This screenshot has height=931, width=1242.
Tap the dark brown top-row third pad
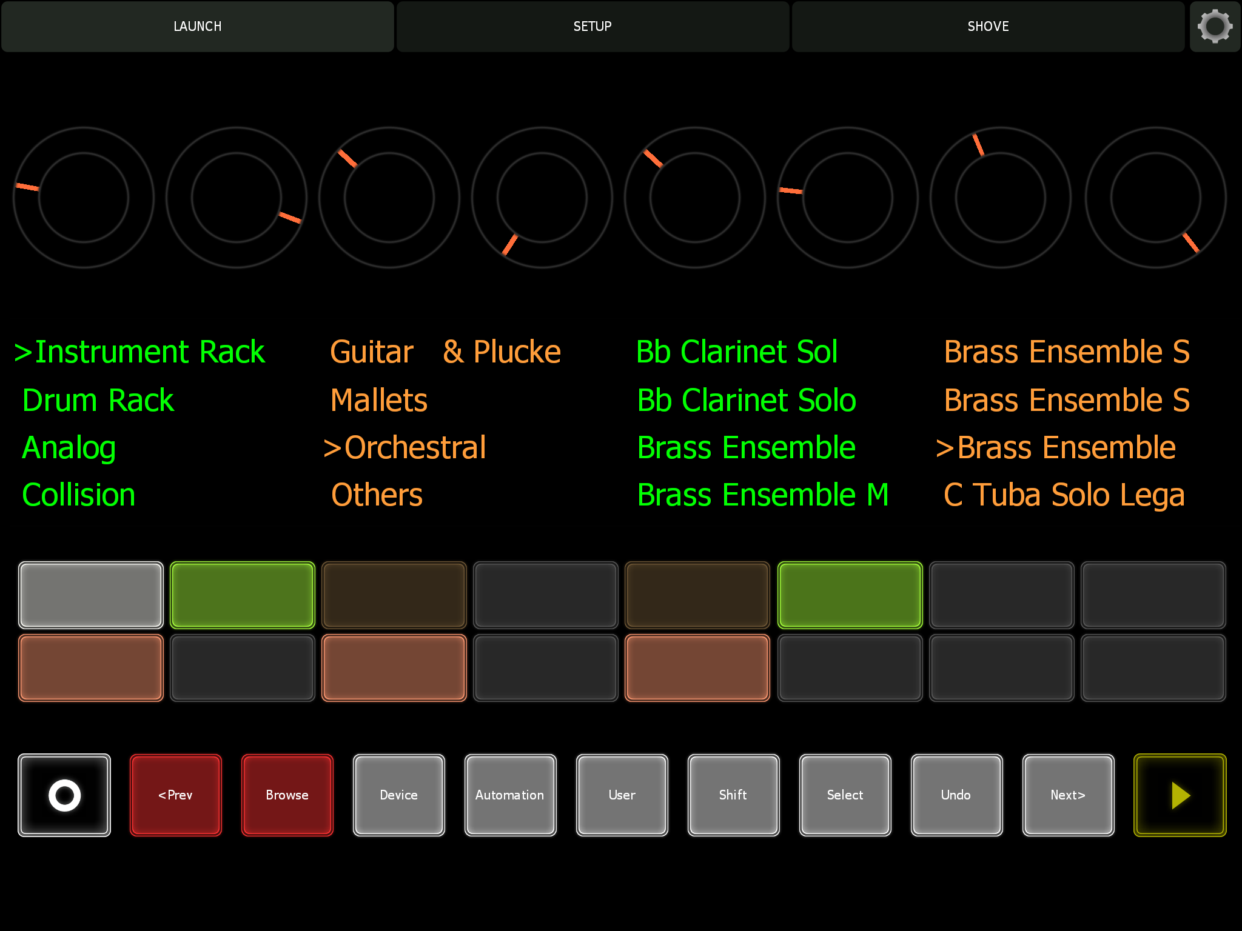(x=394, y=595)
